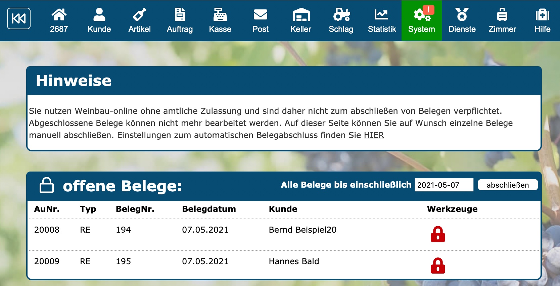Open the Kasse cash register
Viewport: 560px width, 286px height.
coord(220,20)
